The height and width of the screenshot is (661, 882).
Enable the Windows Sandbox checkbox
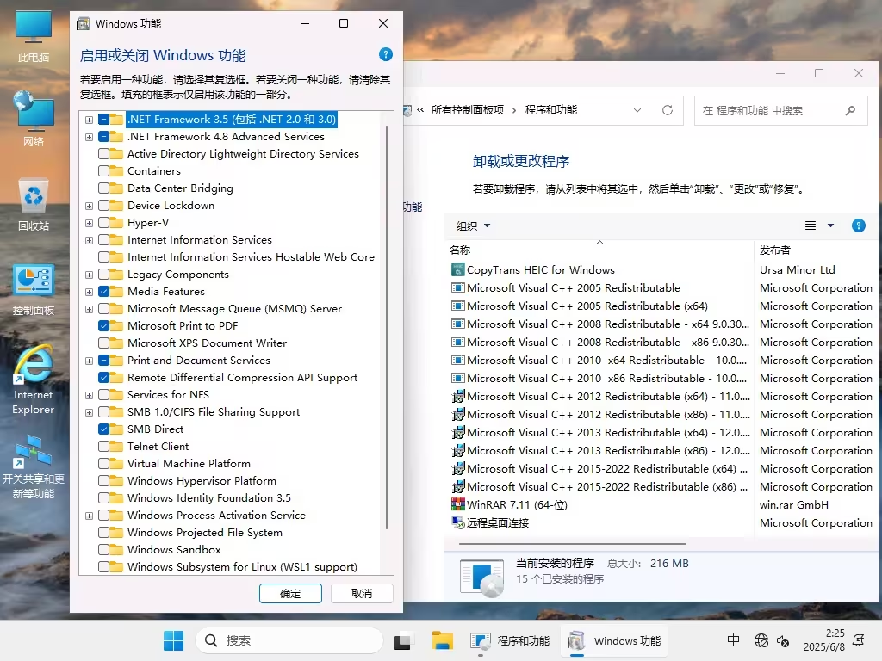pyautogui.click(x=103, y=550)
